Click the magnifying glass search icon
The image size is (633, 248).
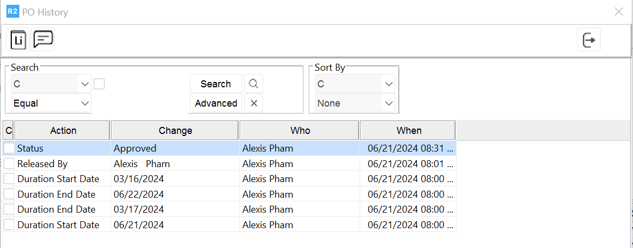coord(254,84)
